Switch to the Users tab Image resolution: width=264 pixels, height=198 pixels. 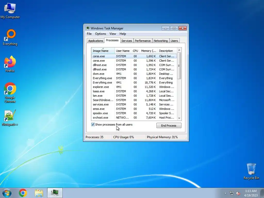pyautogui.click(x=174, y=41)
